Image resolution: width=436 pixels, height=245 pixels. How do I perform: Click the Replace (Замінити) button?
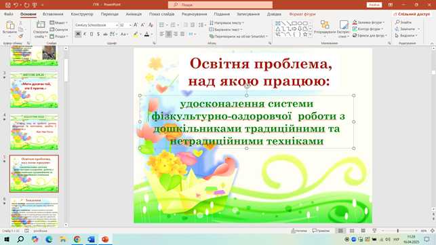408,29
